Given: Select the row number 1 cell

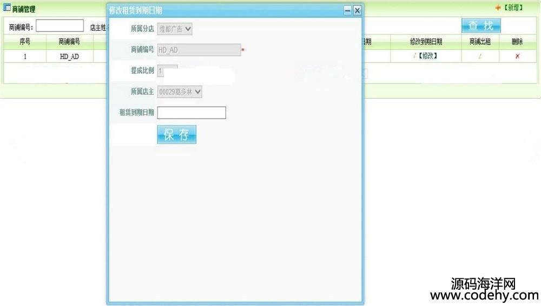Looking at the screenshot, I should tap(25, 56).
